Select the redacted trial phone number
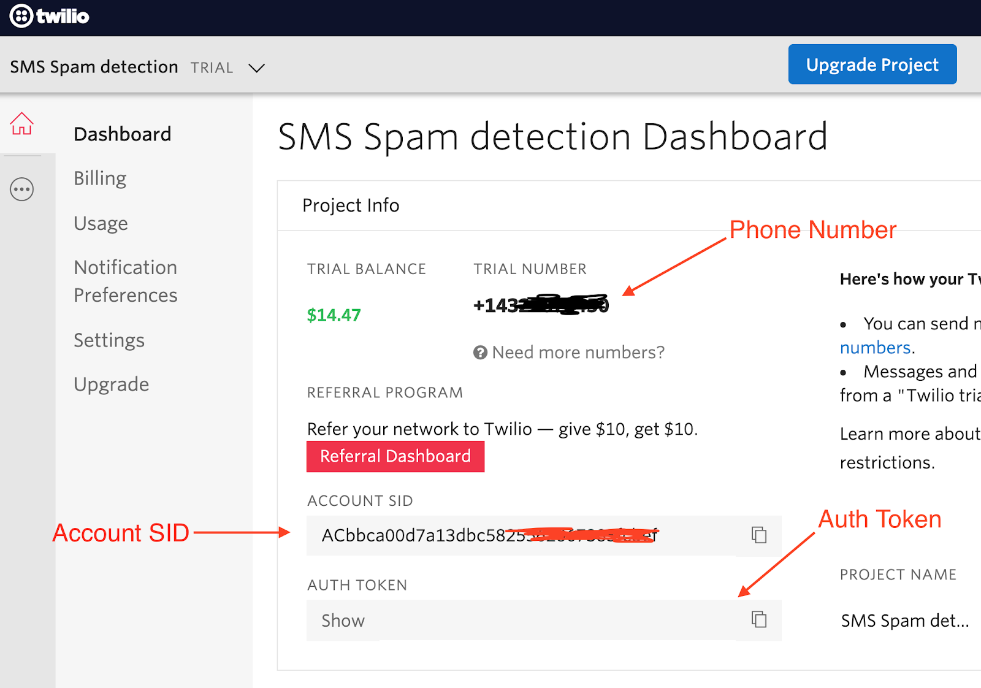This screenshot has width=981, height=688. 541,305
